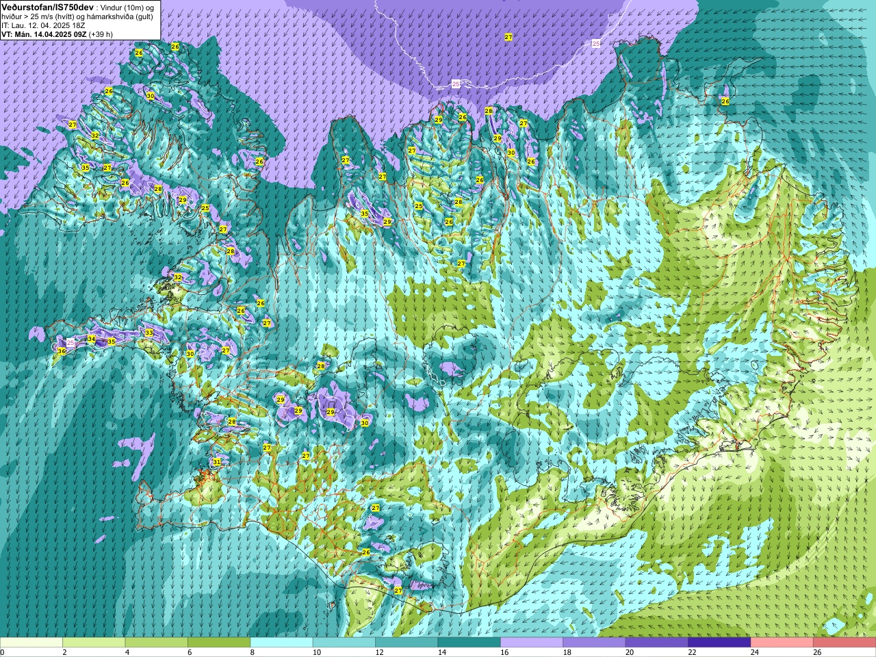Click the 'IT: Lau. 12. 04. 2025 18Z' line
876x657 pixels.
tap(43, 25)
